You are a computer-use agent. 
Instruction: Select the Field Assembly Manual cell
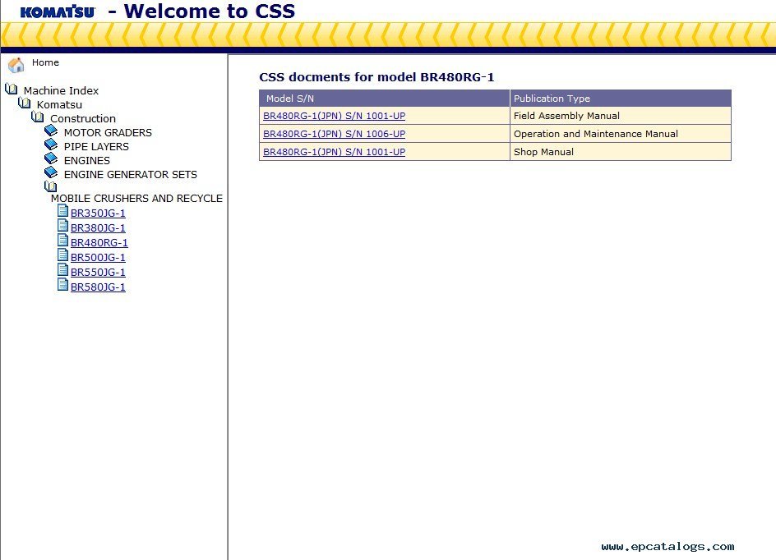[x=621, y=116]
